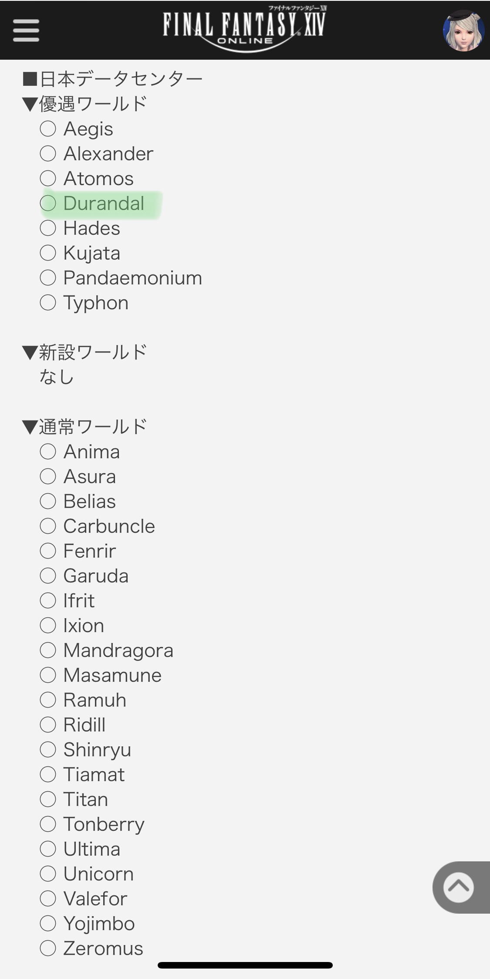Select the Aegis world radio button
Viewport: 490px width, 979px height.
48,129
